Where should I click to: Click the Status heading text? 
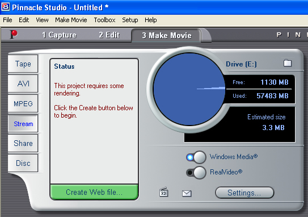[64, 66]
